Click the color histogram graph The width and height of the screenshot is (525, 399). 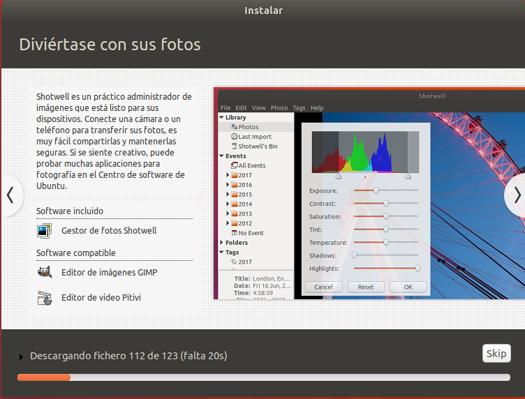click(365, 152)
